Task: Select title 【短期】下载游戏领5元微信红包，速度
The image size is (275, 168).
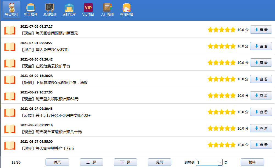Action: 54,82
